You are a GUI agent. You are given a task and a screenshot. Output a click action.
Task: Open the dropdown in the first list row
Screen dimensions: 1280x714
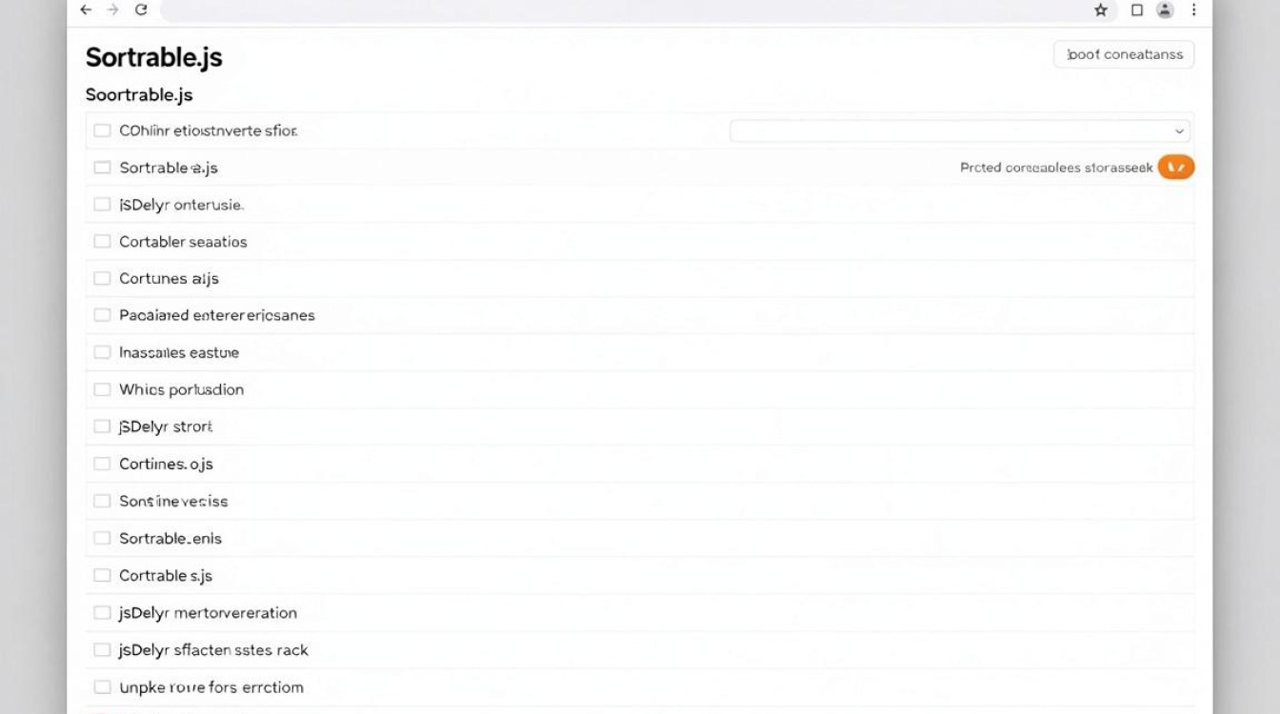coord(960,131)
